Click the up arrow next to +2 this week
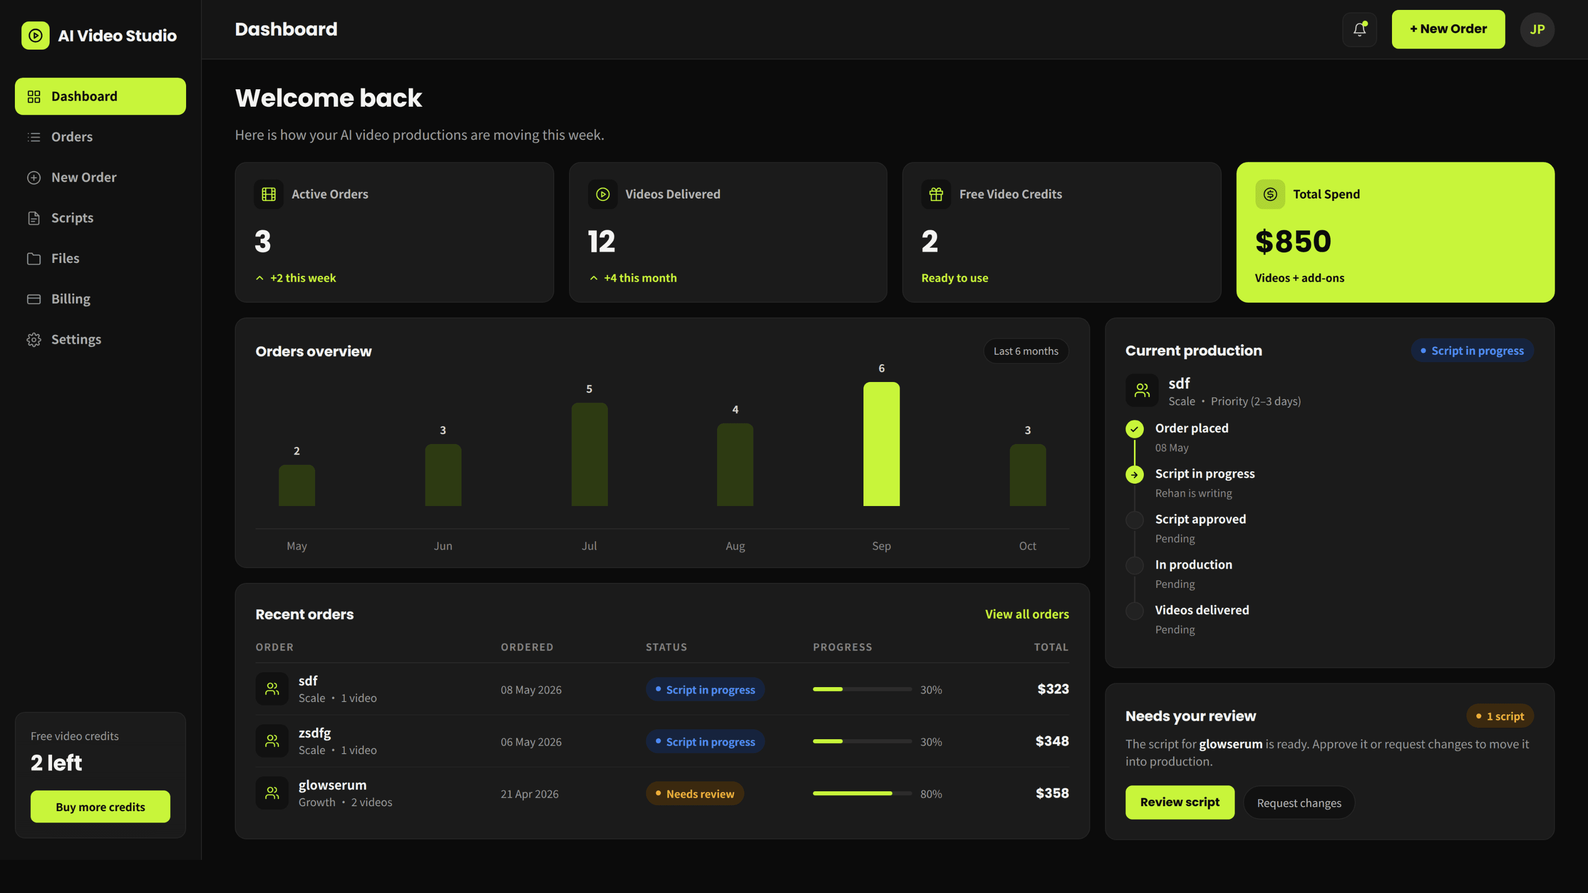1588x893 pixels. (260, 278)
